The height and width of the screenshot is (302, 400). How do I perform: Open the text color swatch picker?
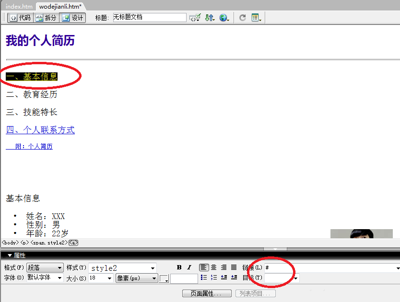click(164, 279)
